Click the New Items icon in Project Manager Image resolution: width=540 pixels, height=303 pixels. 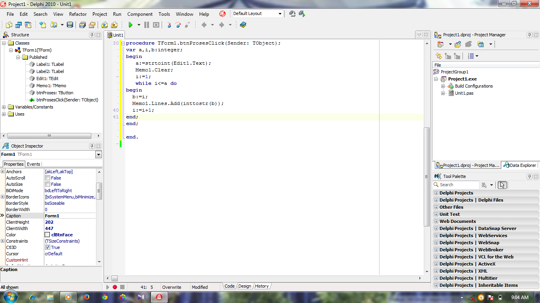[440, 44]
